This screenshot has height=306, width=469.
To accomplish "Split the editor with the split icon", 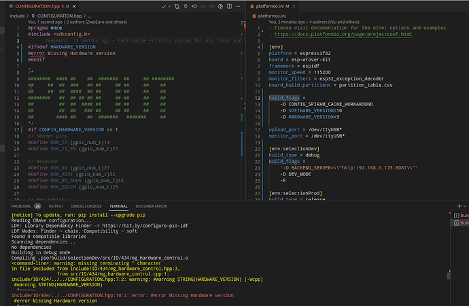I will click(x=230, y=6).
